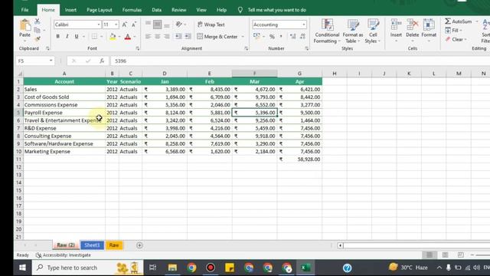Click the Copy icon in Clipboard group
The width and height of the screenshot is (490, 276).
tap(38, 30)
